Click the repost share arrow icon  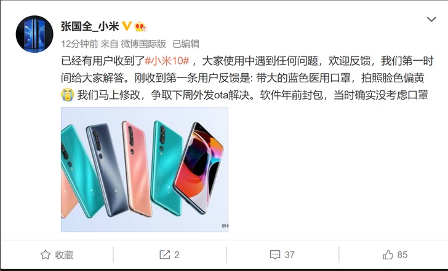pos(164,255)
